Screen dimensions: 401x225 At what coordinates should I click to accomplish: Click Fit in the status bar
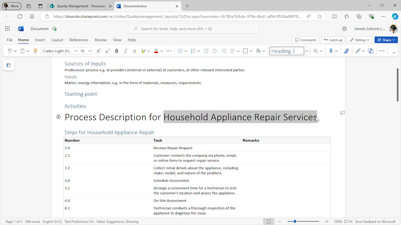348,222
